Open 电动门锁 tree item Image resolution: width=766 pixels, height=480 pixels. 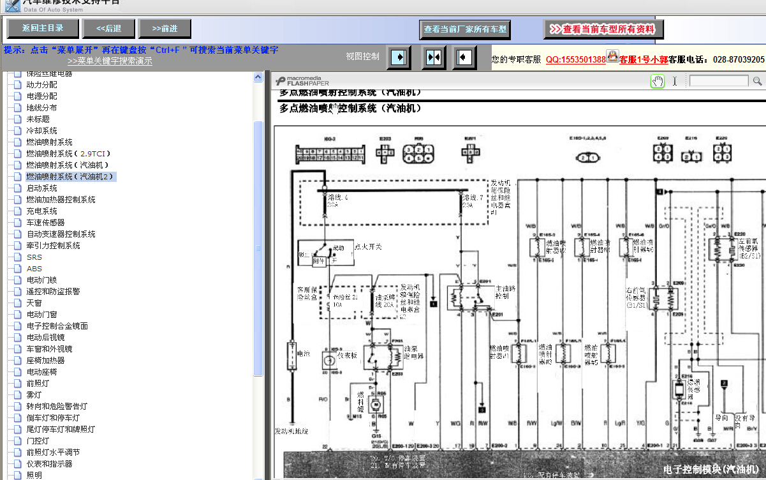pos(41,280)
